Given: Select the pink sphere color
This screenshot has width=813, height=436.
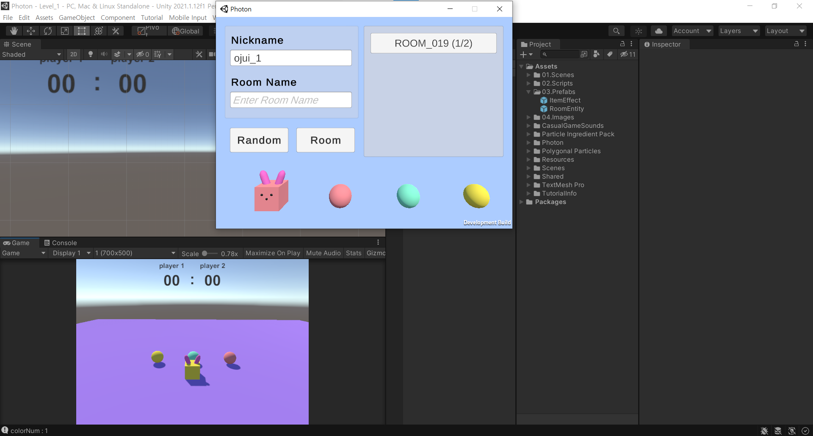Looking at the screenshot, I should pyautogui.click(x=340, y=196).
